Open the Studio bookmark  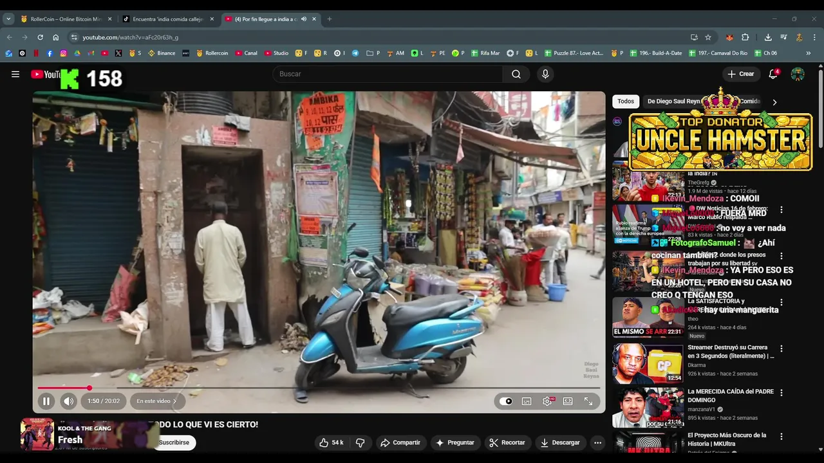(x=276, y=53)
